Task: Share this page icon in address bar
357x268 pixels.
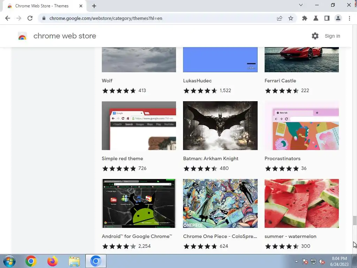Action: [x=280, y=18]
